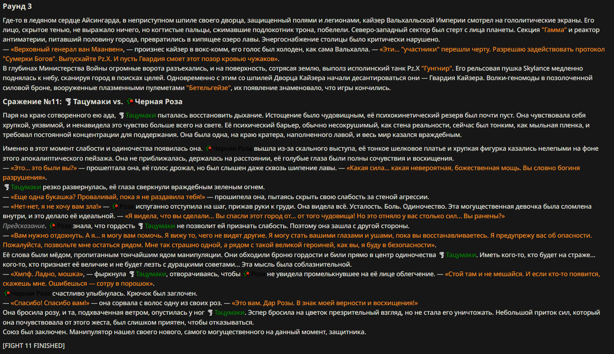This screenshot has height=354, width=614.
Task: Click green name 'Тацумаки' before 'резко развернулась'
Action: click(26, 187)
